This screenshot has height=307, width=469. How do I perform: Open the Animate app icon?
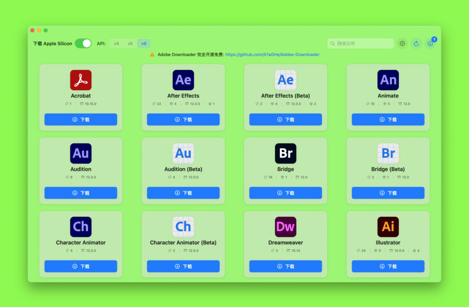click(388, 80)
